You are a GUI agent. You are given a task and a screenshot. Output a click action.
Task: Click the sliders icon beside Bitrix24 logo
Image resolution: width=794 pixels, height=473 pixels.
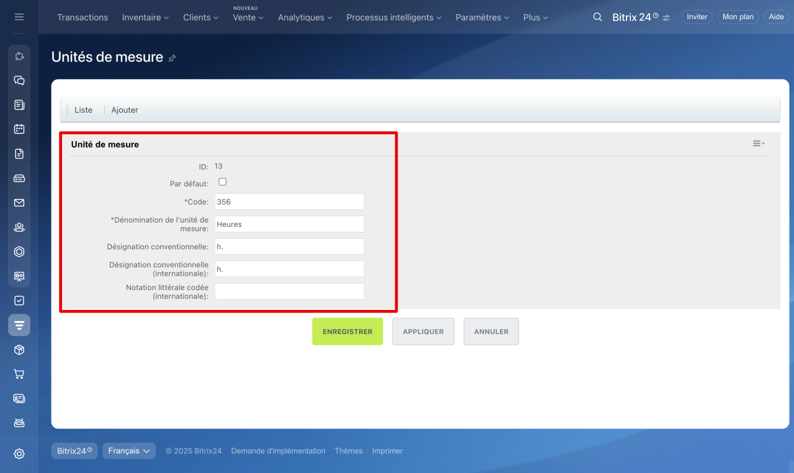tap(666, 18)
